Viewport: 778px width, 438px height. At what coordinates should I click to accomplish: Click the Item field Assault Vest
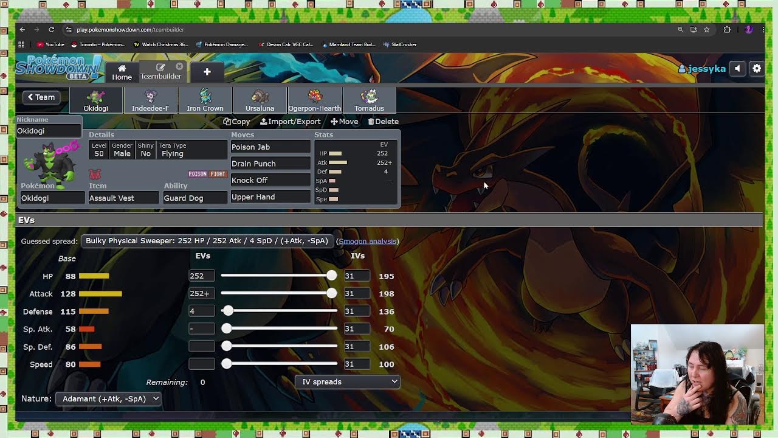[x=124, y=198]
